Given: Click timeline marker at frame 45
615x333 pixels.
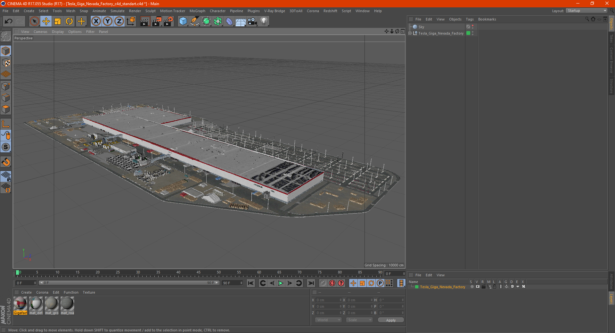Looking at the screenshot, I should [x=199, y=273].
